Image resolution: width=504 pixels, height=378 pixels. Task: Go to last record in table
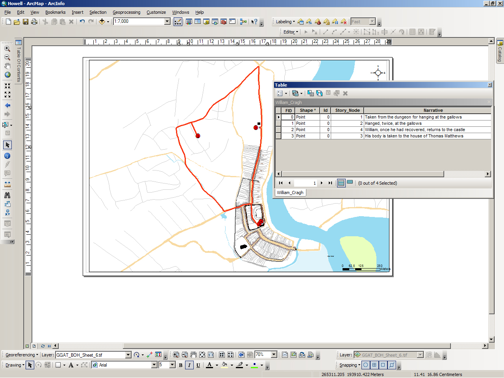(330, 183)
